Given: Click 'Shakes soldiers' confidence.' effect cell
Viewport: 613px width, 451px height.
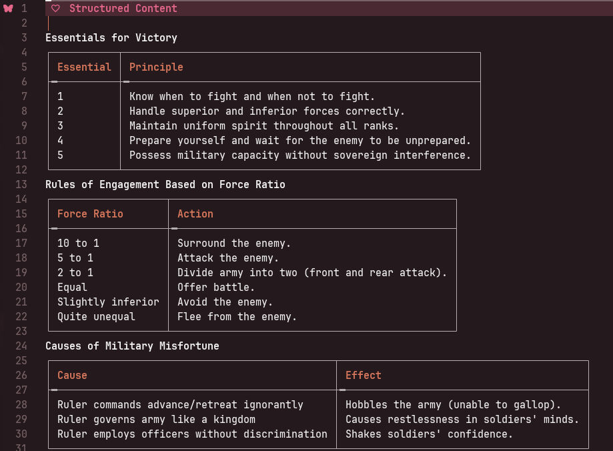Looking at the screenshot, I should [x=428, y=434].
